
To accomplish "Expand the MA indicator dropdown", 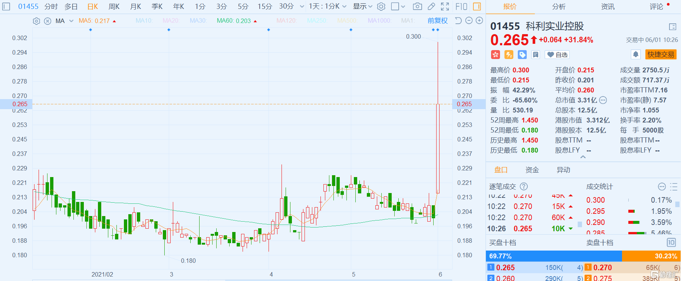I will click(x=71, y=21).
